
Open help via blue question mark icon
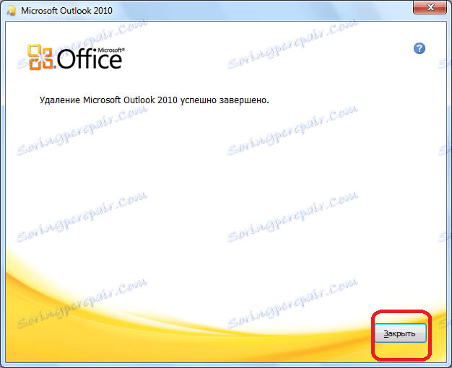point(419,48)
